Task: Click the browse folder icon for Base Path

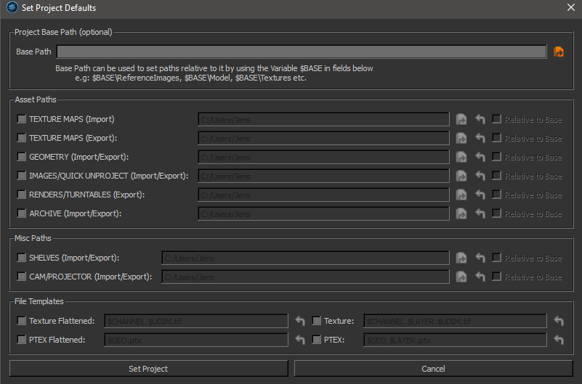Action: pos(559,52)
